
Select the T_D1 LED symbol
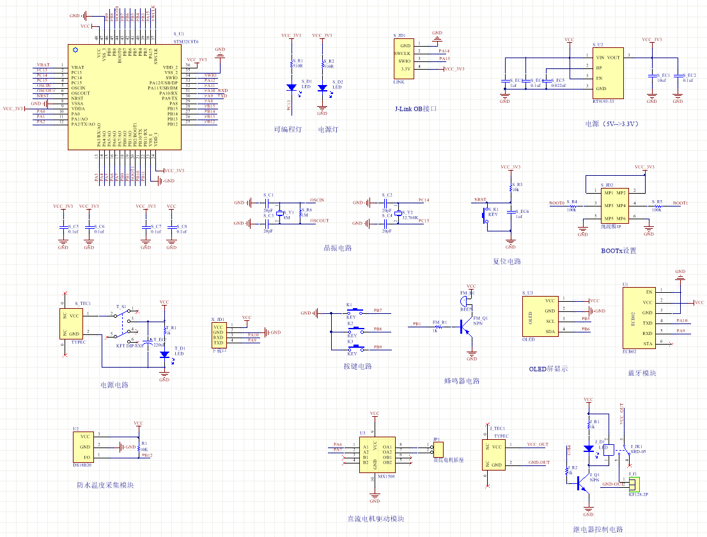[164, 355]
